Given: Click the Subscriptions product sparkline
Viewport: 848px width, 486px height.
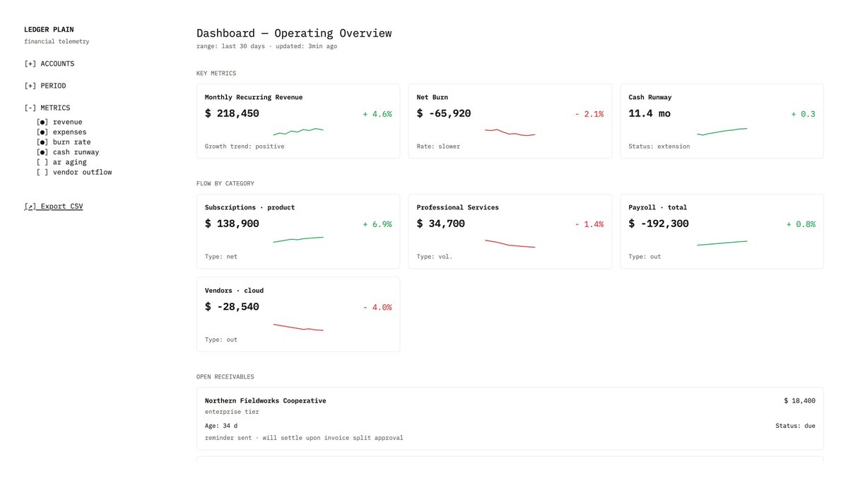Looking at the screenshot, I should pyautogui.click(x=299, y=240).
